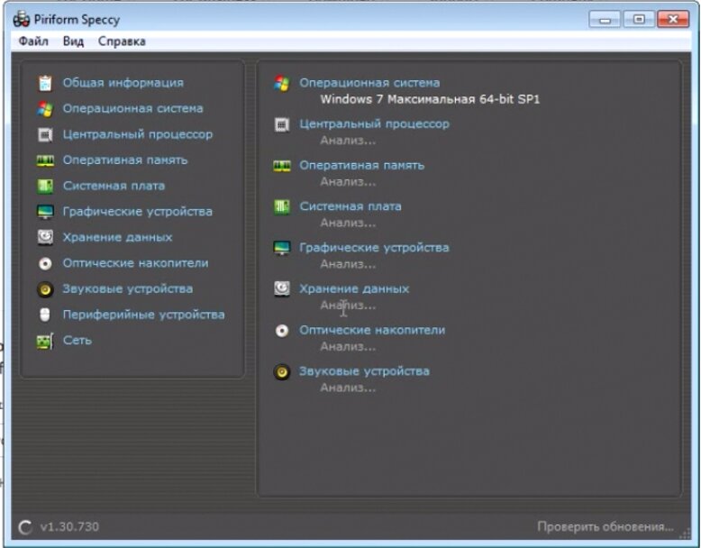
Task: Click motherboard icon in summary panel
Action: pyautogui.click(x=282, y=207)
